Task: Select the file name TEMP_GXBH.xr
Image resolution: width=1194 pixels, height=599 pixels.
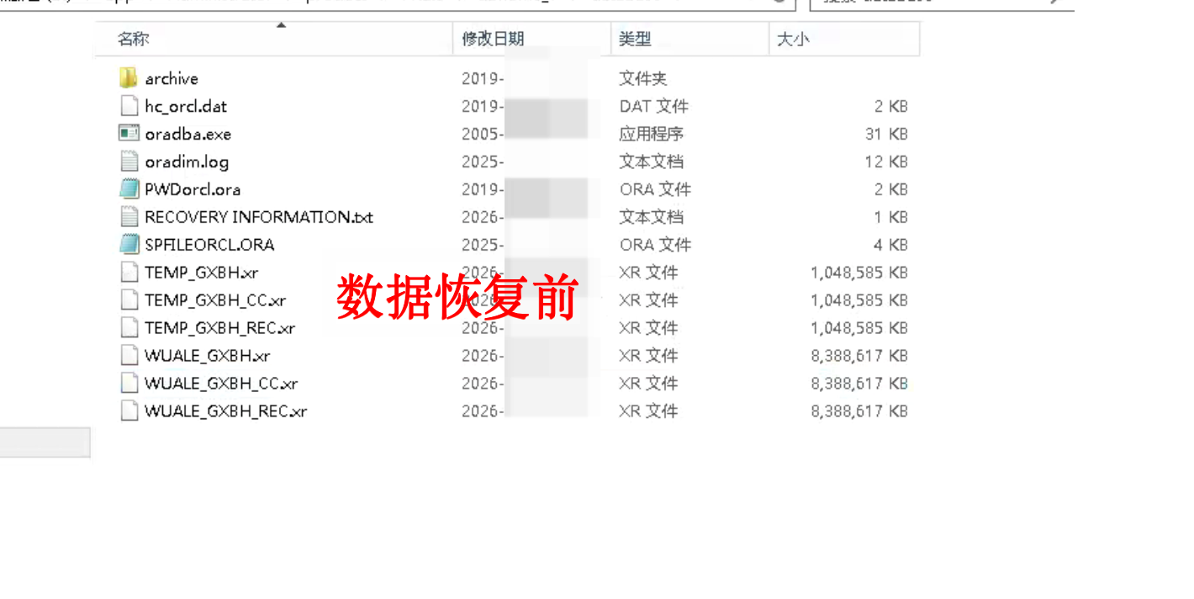Action: (x=202, y=273)
